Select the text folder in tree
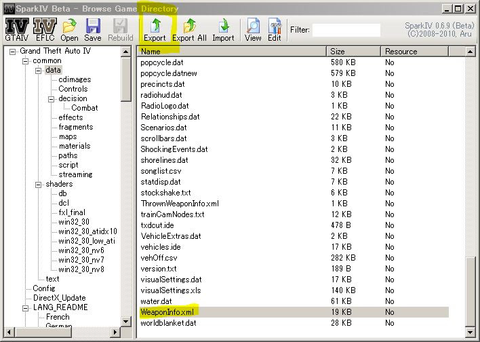 52,279
